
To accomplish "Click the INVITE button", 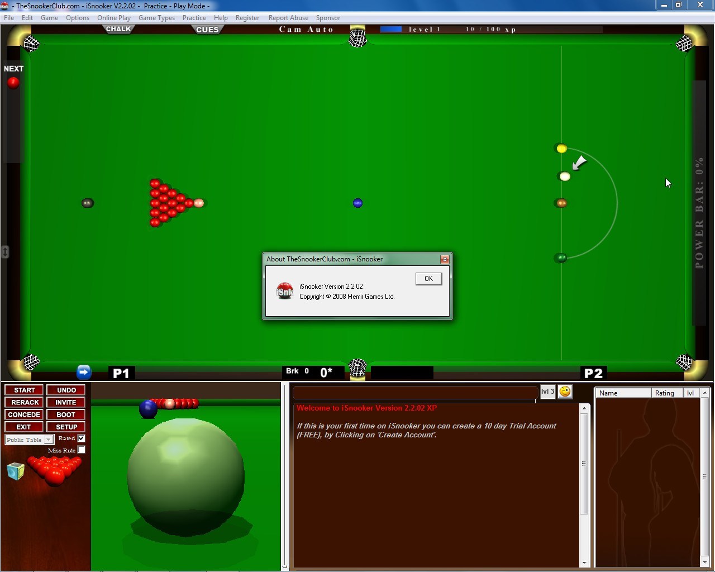I will pyautogui.click(x=66, y=403).
